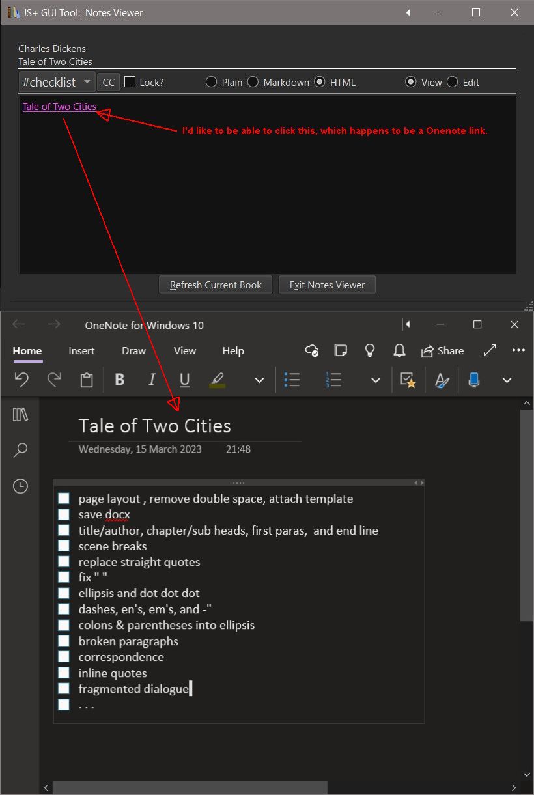Open the Help tab in OneNote

[x=233, y=350]
